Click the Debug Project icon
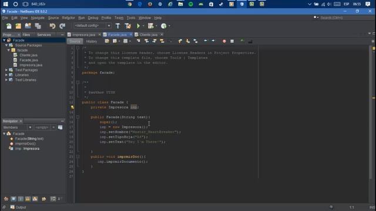376x211 pixels. (x=150, y=26)
